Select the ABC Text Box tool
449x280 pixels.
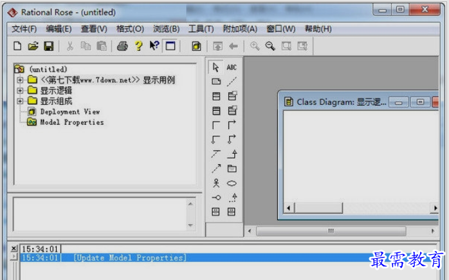(x=232, y=68)
